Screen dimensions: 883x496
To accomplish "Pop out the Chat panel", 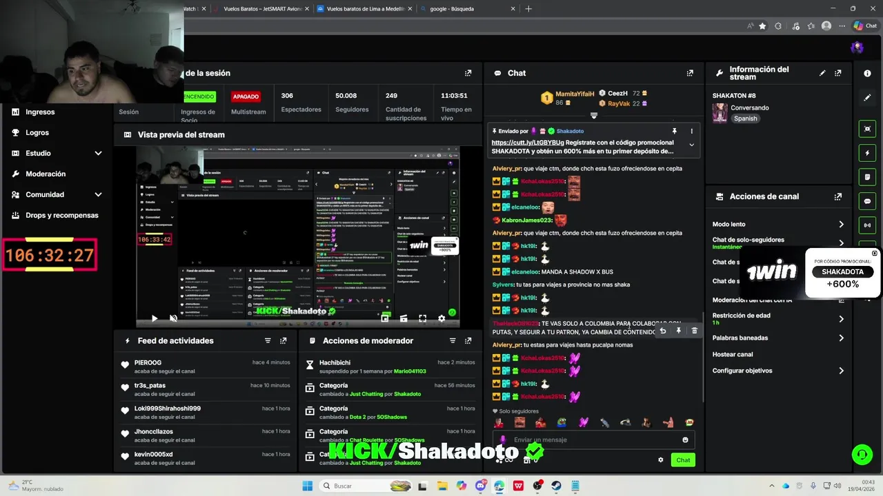I will pos(690,73).
